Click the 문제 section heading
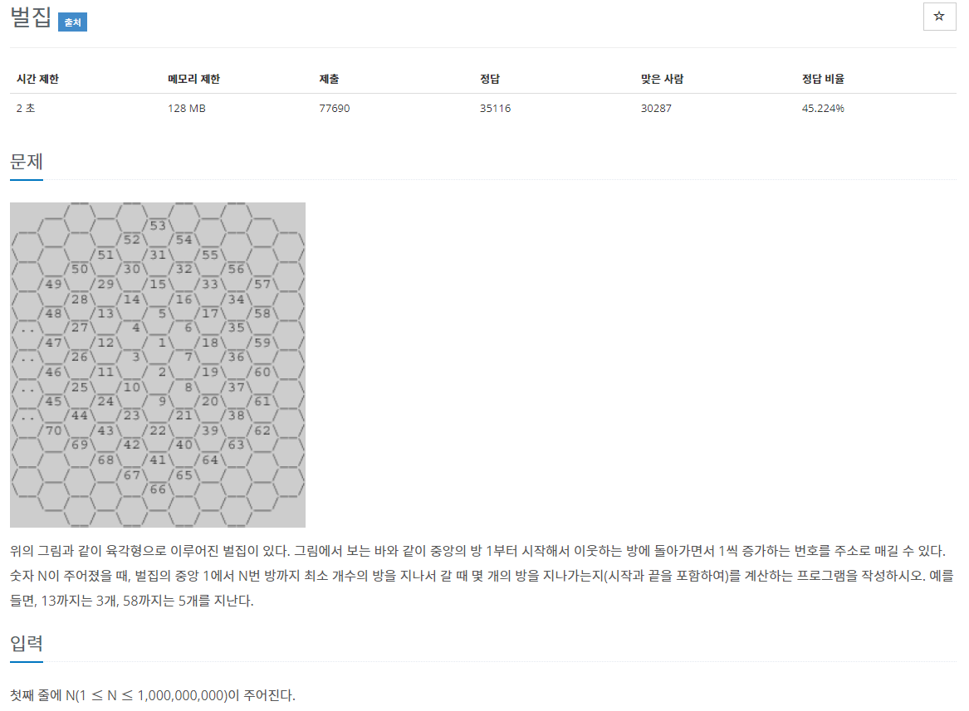 [27, 162]
